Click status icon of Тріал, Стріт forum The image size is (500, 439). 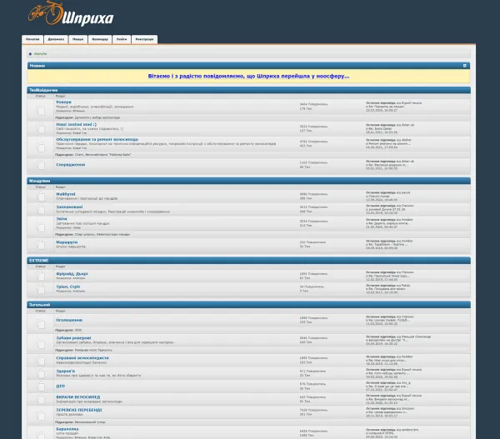click(x=41, y=289)
